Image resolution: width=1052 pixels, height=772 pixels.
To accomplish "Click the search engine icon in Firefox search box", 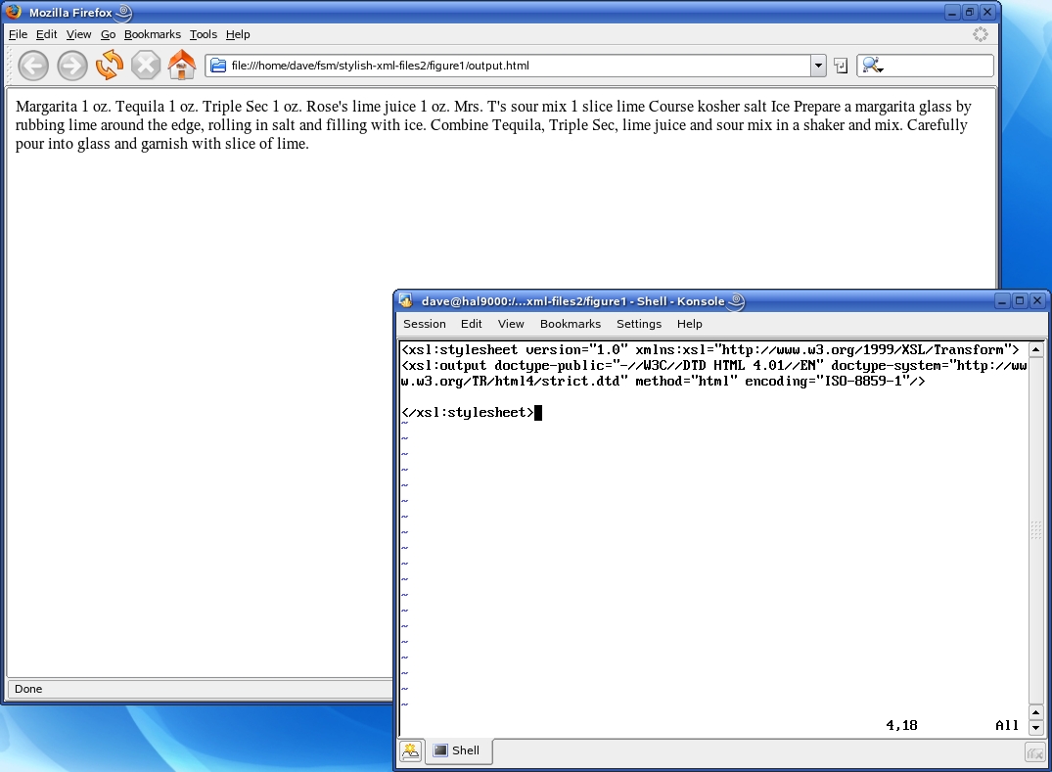I will [872, 65].
